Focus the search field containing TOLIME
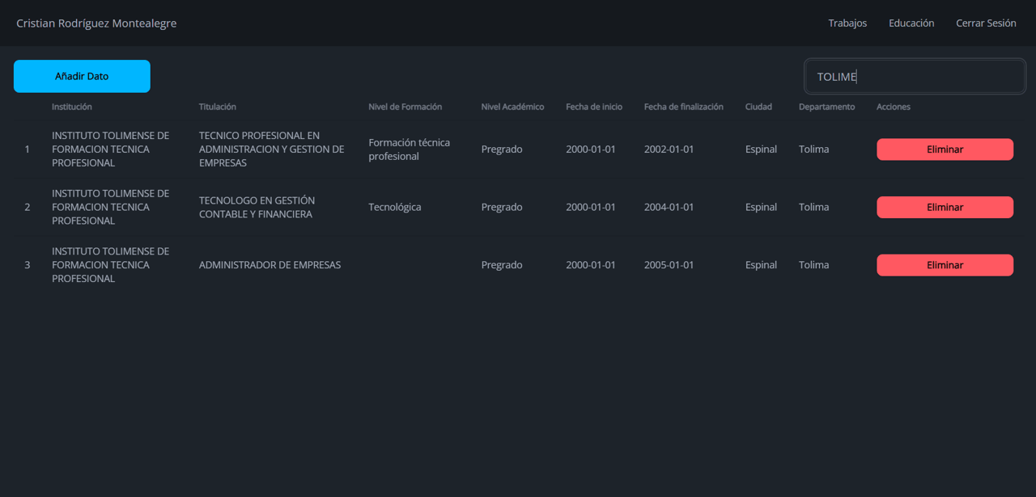Image resolution: width=1036 pixels, height=497 pixels. (915, 77)
